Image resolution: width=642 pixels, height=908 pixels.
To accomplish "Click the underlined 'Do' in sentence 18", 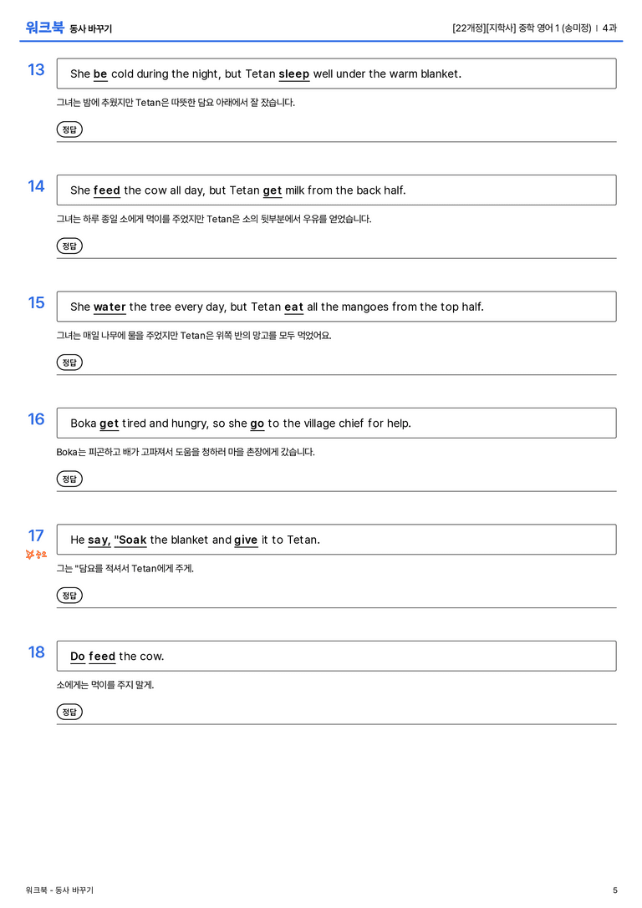I will pyautogui.click(x=78, y=656).
